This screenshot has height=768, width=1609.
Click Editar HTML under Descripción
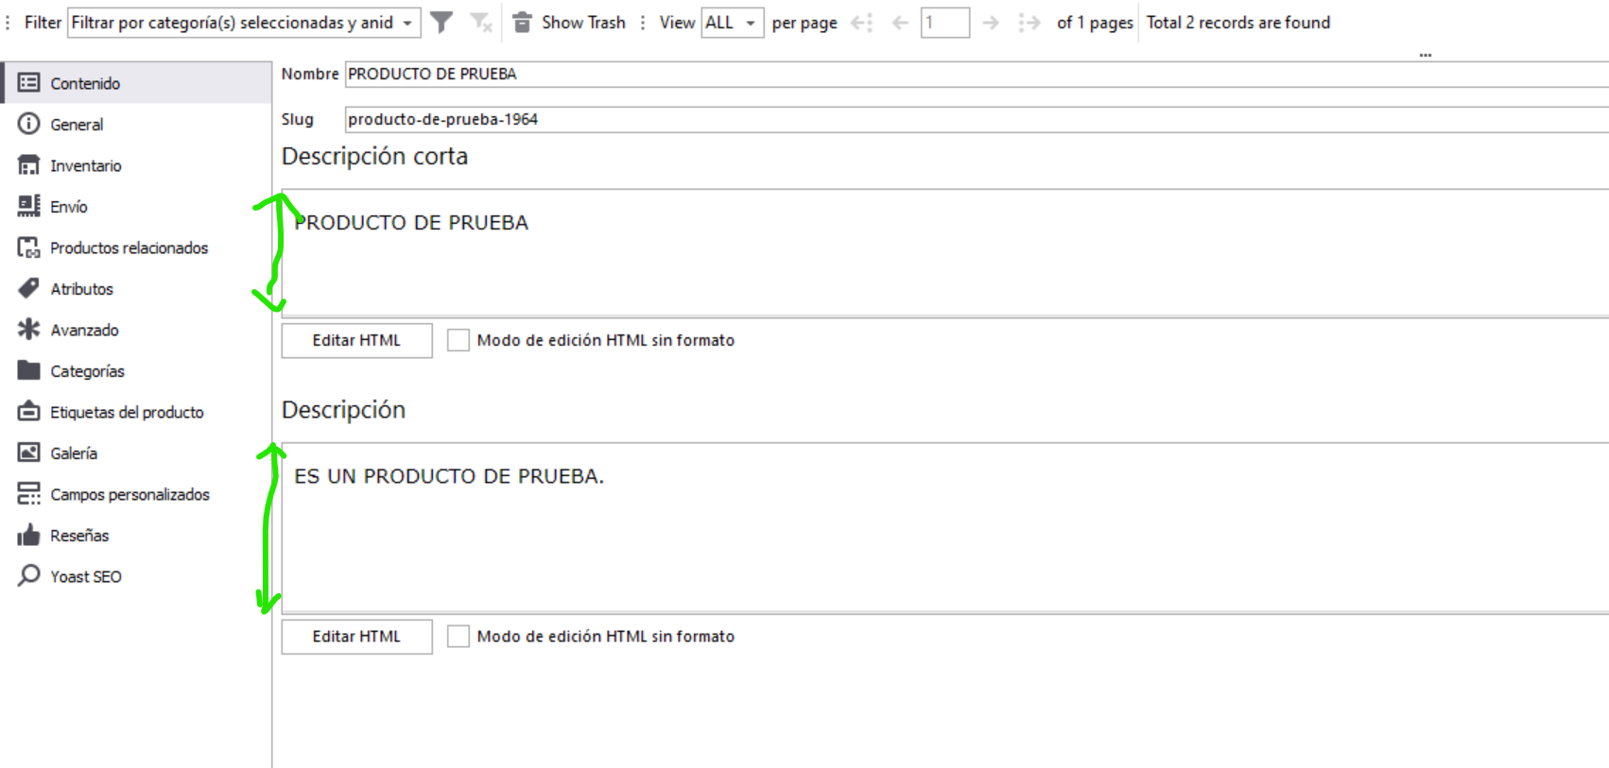(x=356, y=637)
